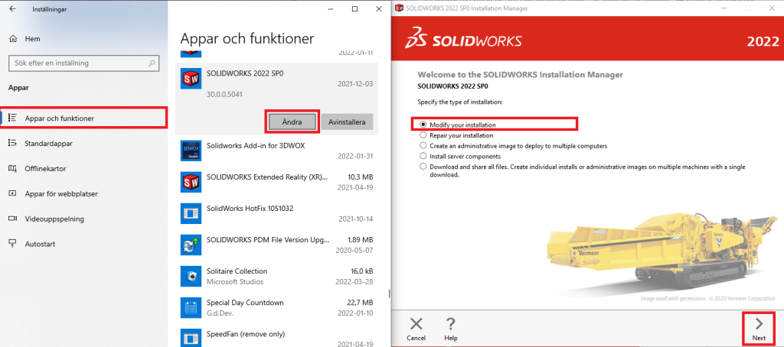
Task: Go to Hem in settings sidebar
Action: (x=31, y=39)
